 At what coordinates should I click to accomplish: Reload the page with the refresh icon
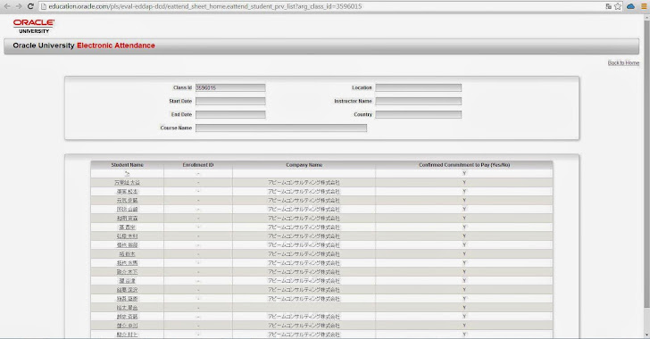(30, 6)
